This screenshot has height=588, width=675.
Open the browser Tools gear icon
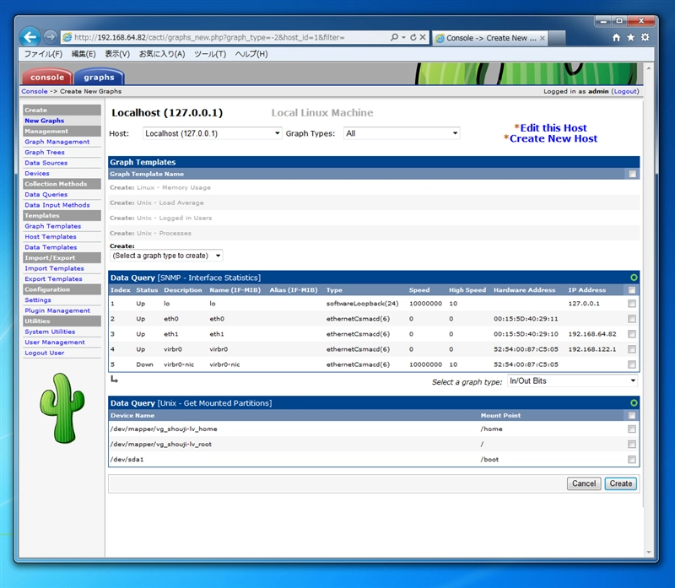click(x=645, y=37)
